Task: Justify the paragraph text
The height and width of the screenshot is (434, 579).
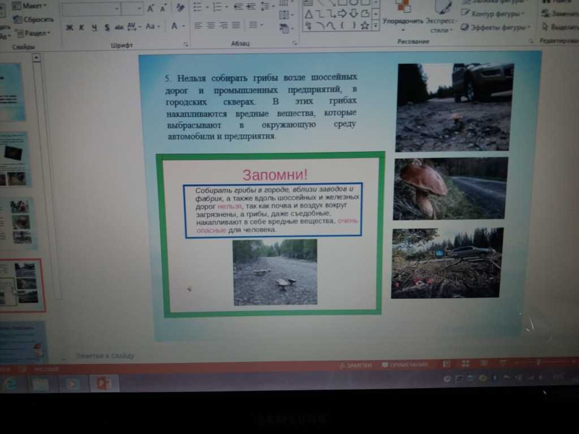Action: (236, 25)
